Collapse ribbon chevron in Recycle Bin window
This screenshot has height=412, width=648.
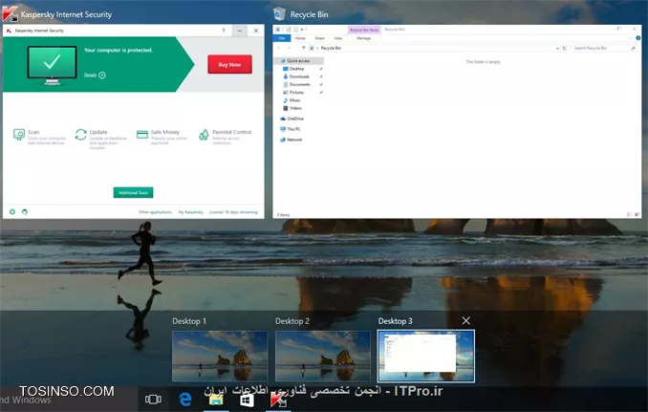click(x=631, y=38)
